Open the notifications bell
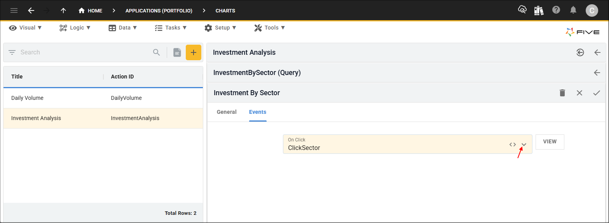This screenshot has width=609, height=223. point(573,10)
